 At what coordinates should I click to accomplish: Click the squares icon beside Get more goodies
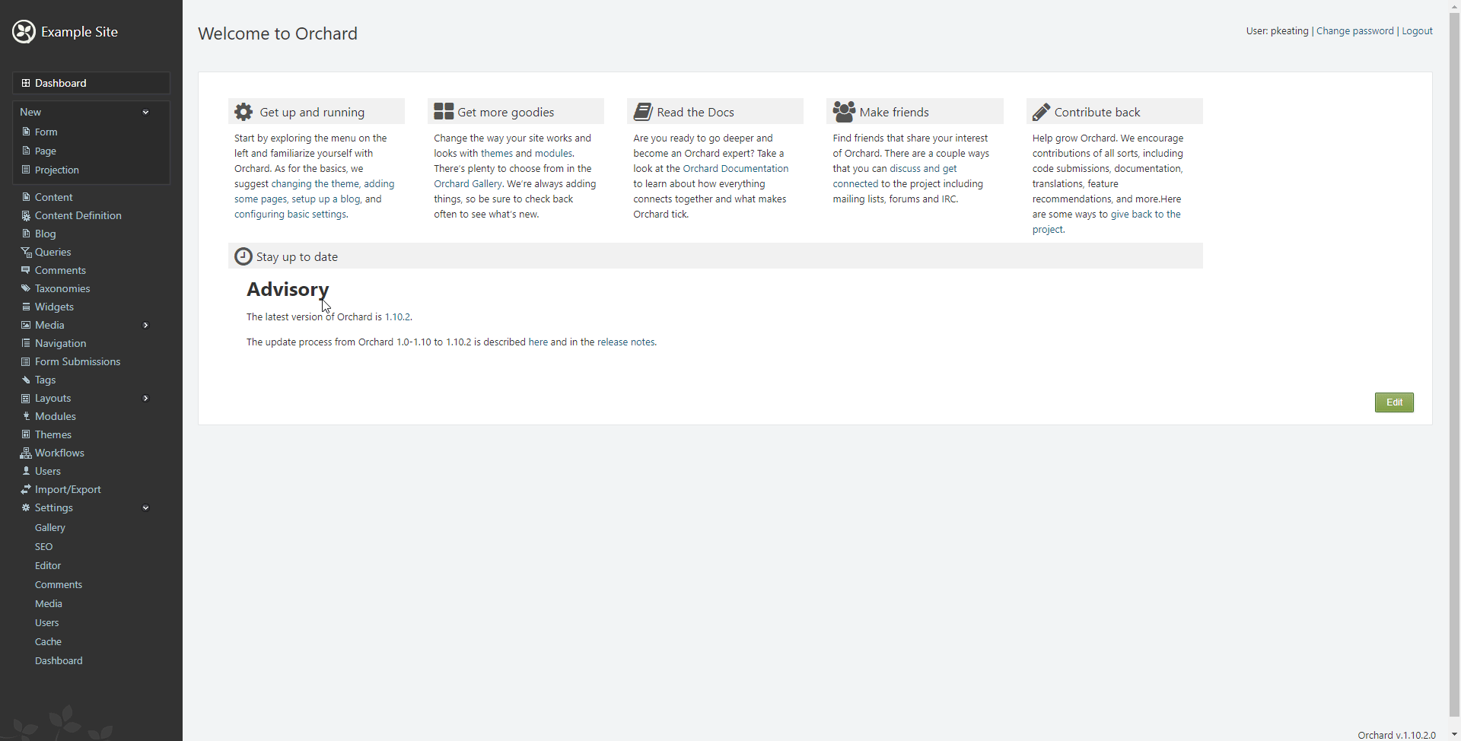click(444, 112)
